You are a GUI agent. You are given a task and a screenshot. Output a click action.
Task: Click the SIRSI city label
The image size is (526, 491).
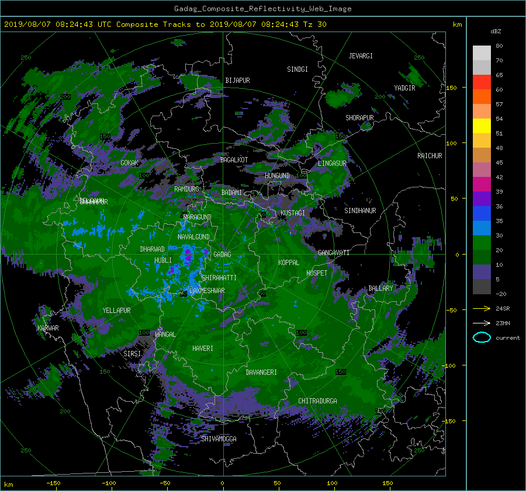132,354
